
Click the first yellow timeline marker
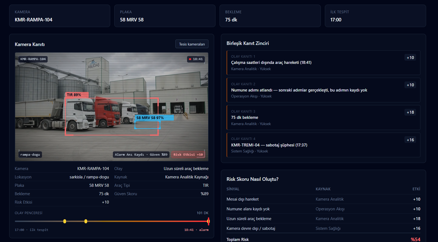pyautogui.click(x=65, y=221)
